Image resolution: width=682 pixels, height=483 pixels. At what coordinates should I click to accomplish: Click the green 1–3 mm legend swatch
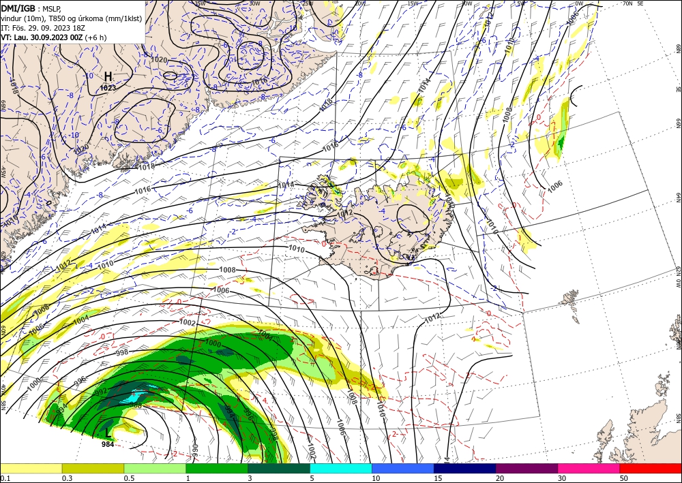[x=217, y=468]
